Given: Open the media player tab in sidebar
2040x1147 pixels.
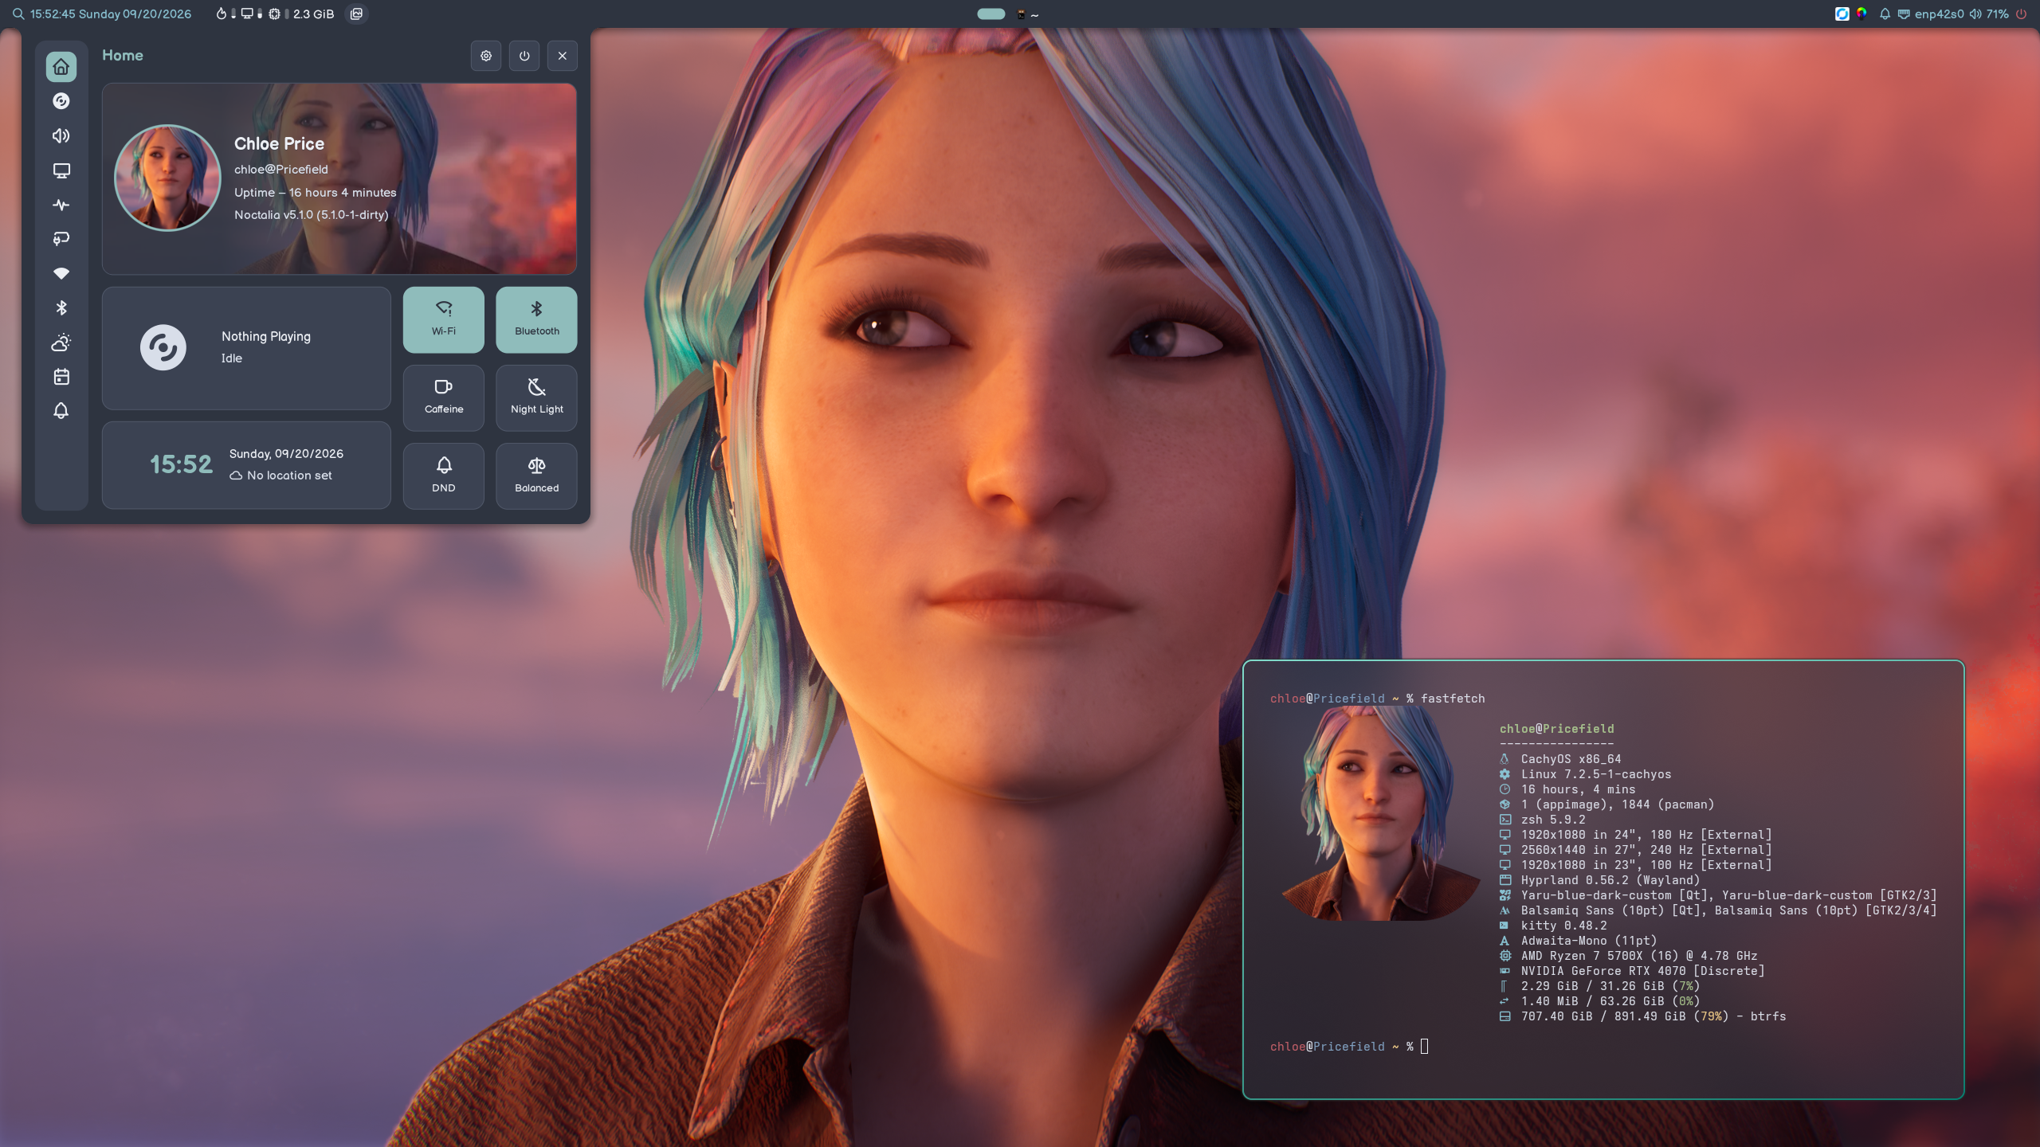Looking at the screenshot, I should click(x=61, y=101).
